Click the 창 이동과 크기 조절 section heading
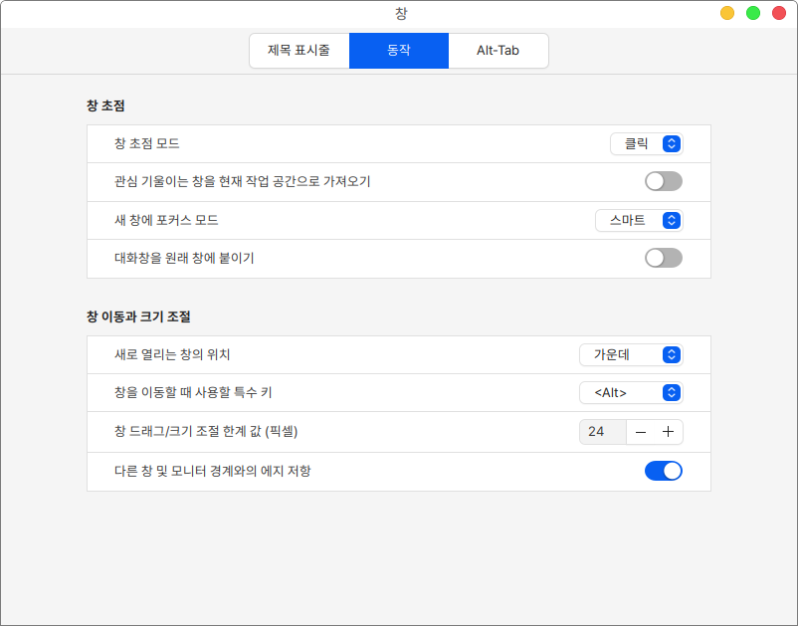The width and height of the screenshot is (798, 626). coord(138,317)
